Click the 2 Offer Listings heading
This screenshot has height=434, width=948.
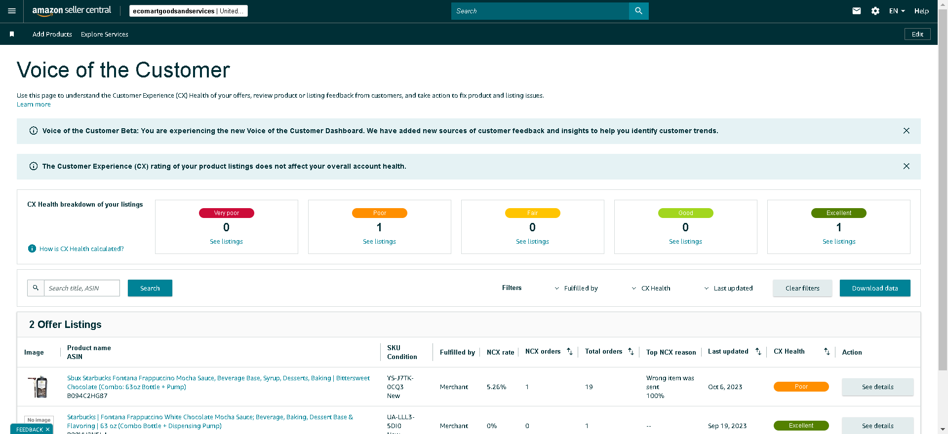point(65,325)
